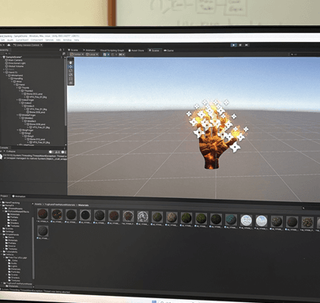Collapse the IndexFinger node in Hierarchy
Image resolution: width=320 pixels, height=303 pixels.
click(17, 100)
